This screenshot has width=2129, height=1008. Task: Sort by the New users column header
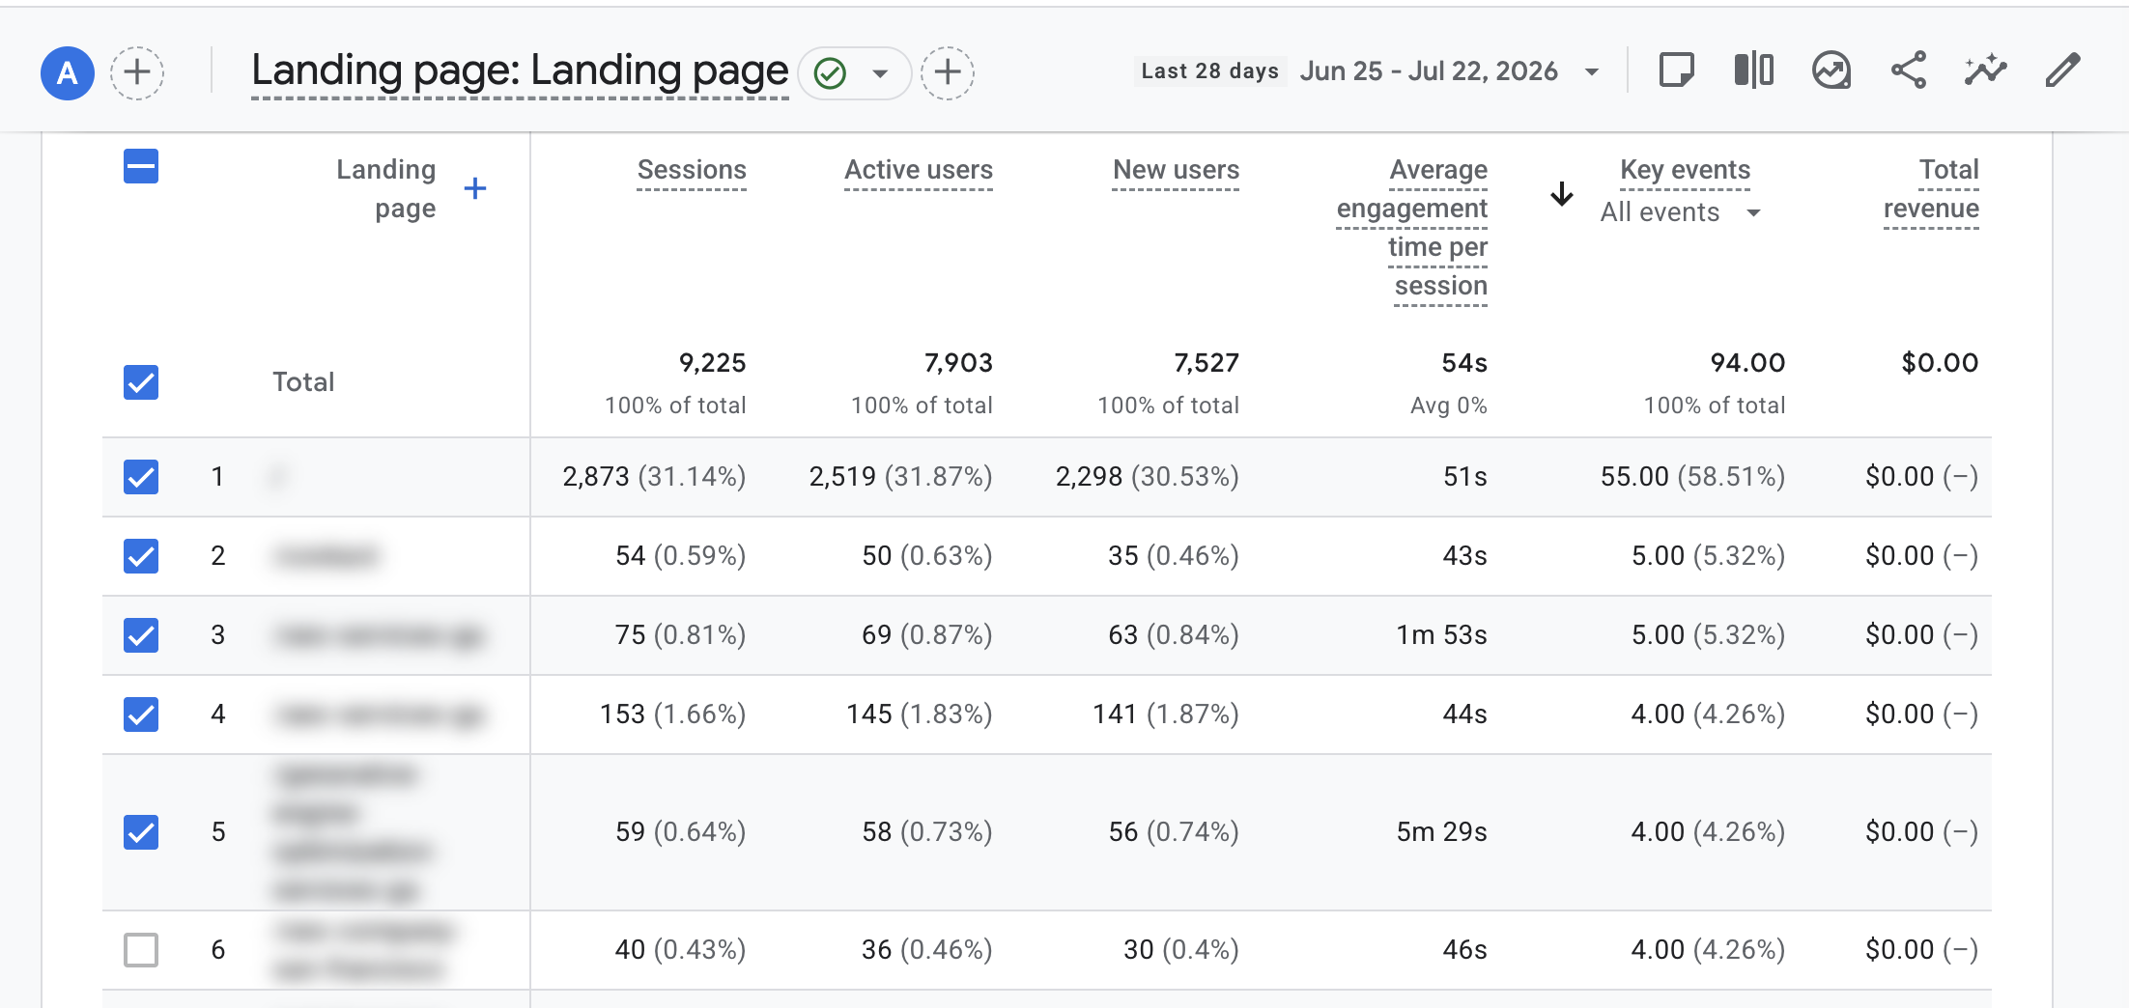(x=1176, y=171)
